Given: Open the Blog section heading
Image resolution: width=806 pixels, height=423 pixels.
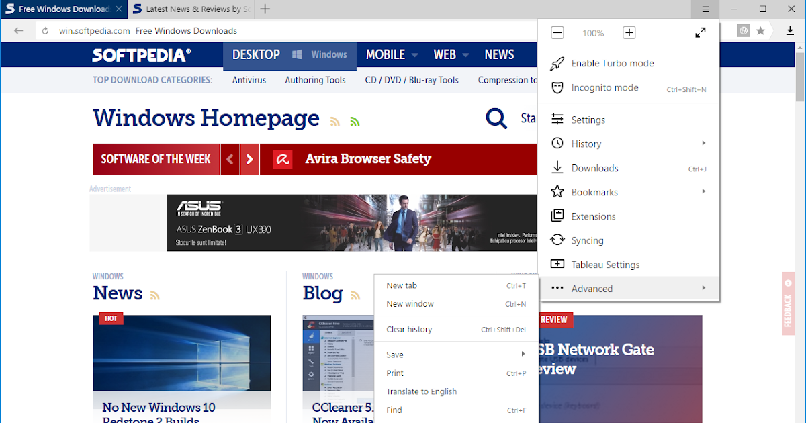Looking at the screenshot, I should click(322, 293).
